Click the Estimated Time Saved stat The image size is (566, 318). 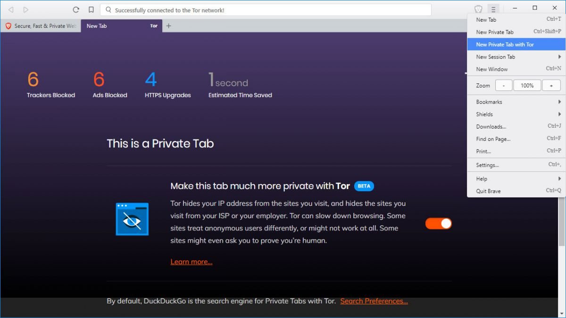240,85
